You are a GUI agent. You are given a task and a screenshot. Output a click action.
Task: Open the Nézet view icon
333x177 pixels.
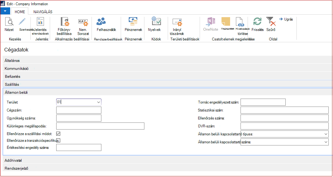coord(9,22)
